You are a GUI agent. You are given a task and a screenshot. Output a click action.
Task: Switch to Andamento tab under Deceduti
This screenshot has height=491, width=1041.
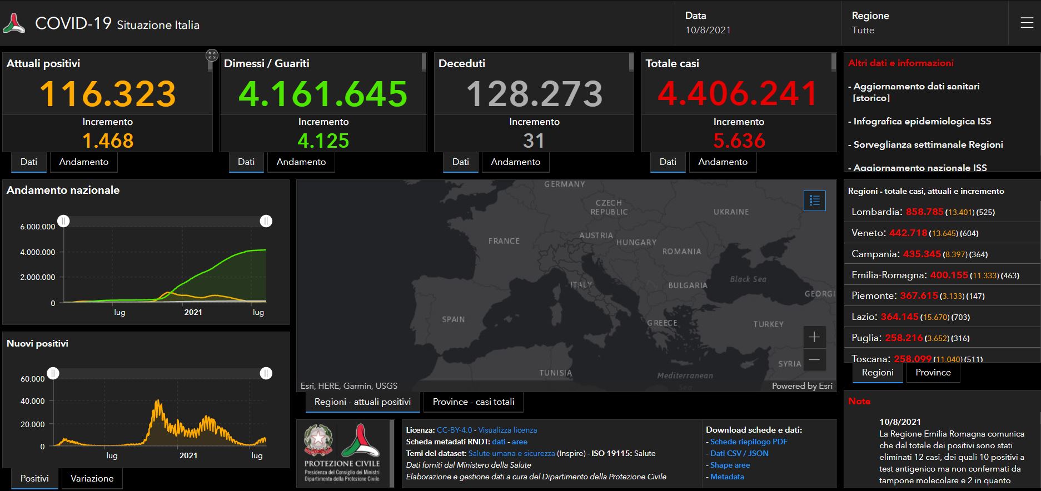[x=515, y=162]
